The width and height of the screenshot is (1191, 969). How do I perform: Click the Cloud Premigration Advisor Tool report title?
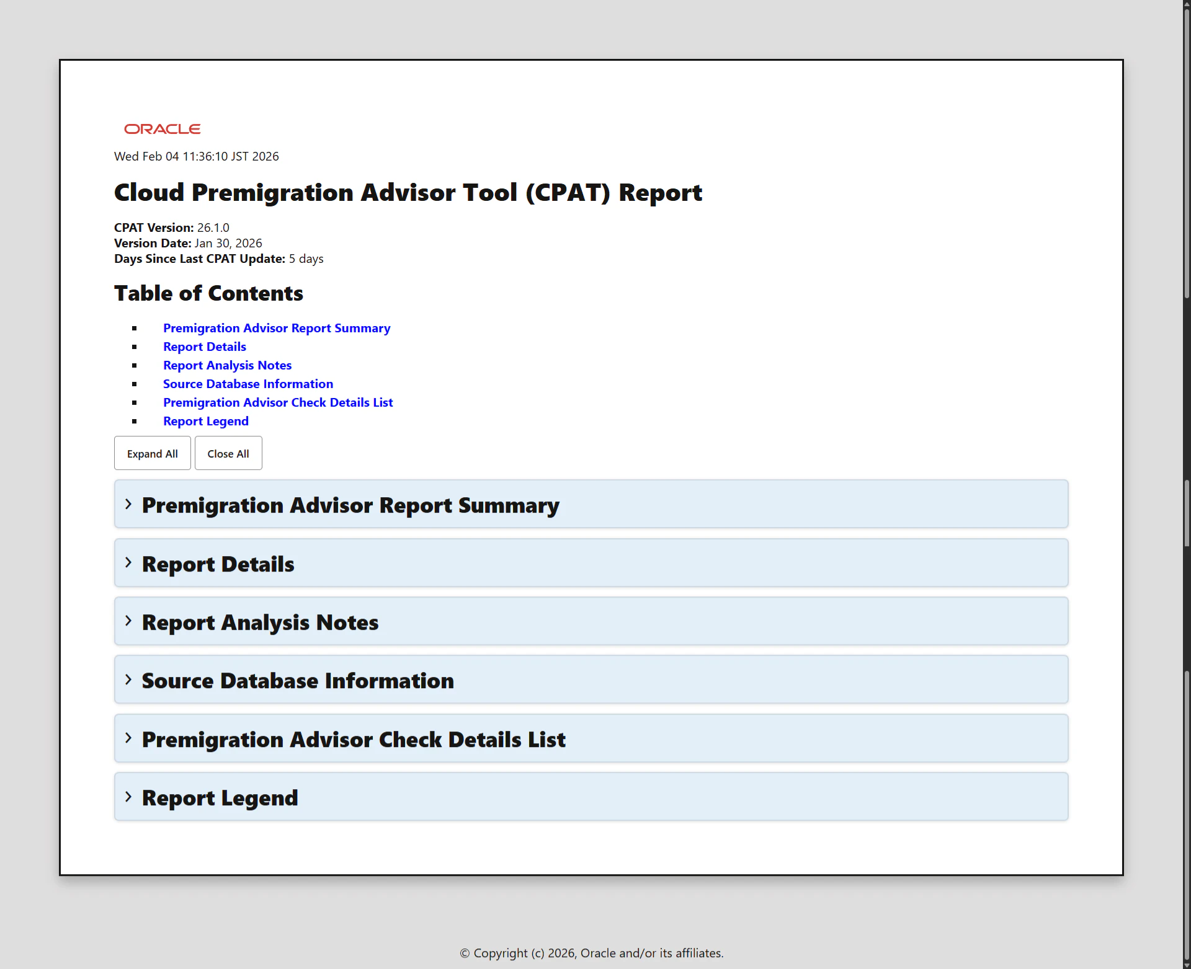pyautogui.click(x=408, y=193)
